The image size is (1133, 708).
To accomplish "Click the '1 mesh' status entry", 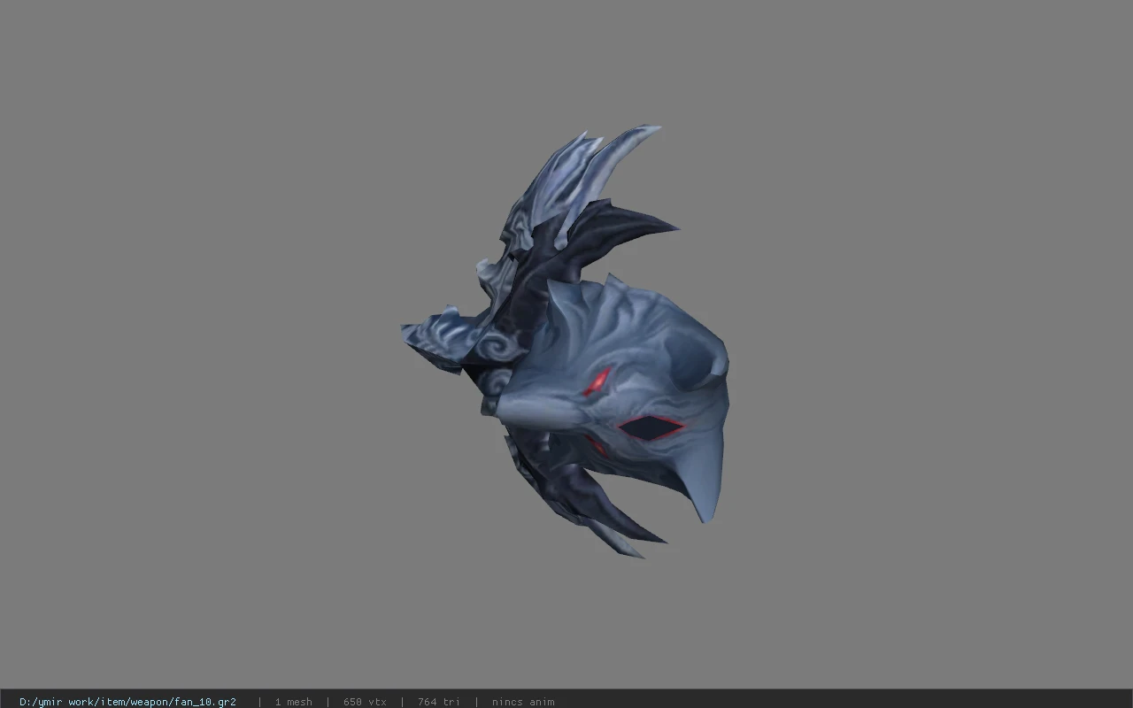I will [293, 702].
